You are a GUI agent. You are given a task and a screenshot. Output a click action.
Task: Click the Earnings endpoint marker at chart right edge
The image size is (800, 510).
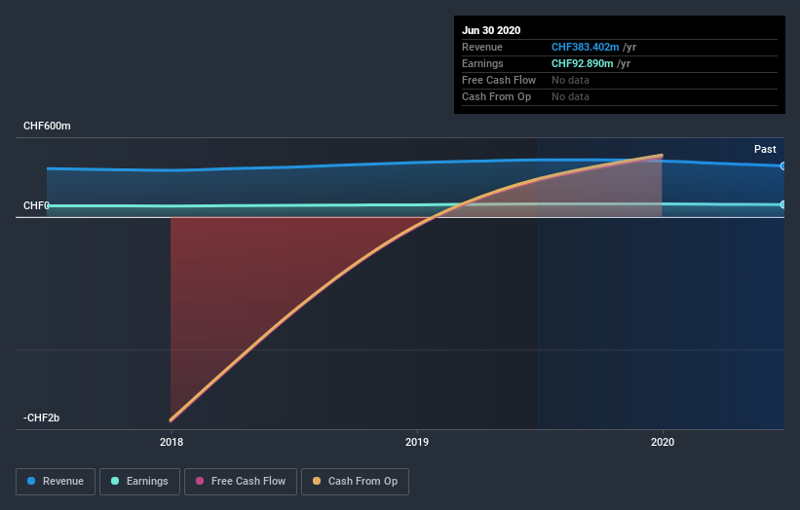pyautogui.click(x=782, y=204)
